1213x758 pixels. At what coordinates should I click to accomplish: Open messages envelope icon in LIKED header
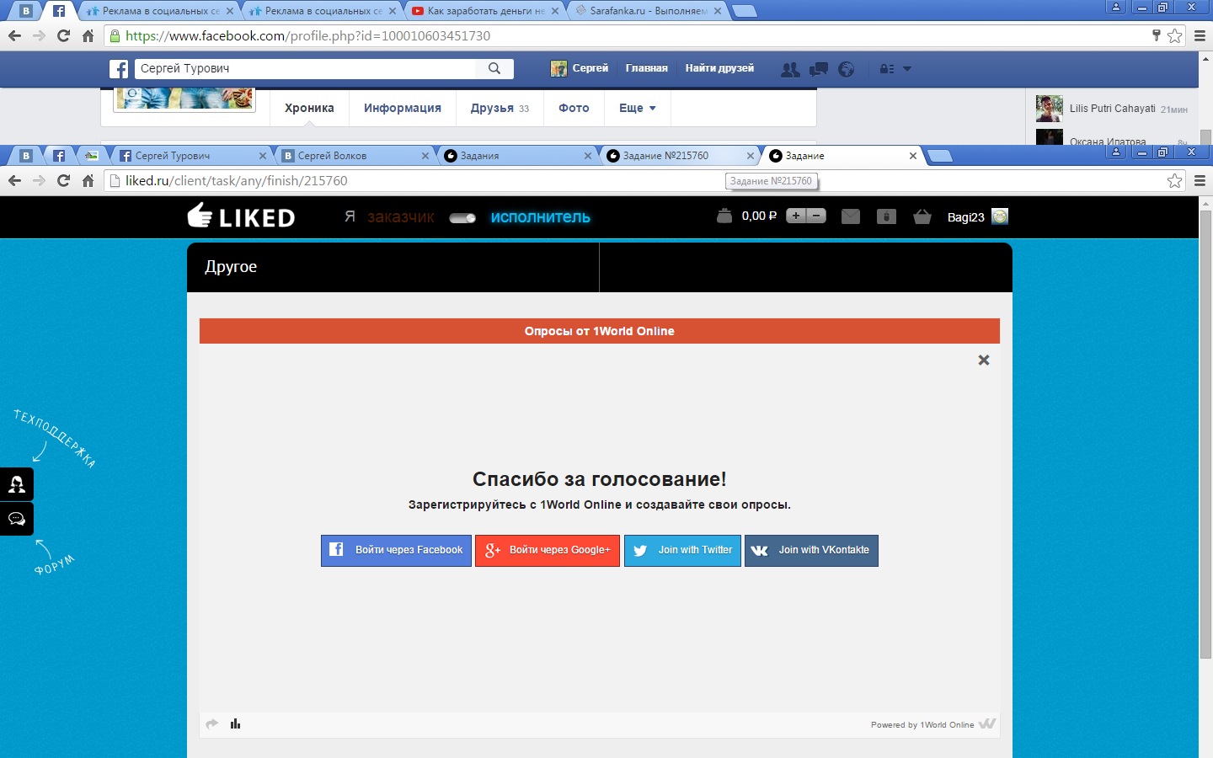tap(851, 216)
